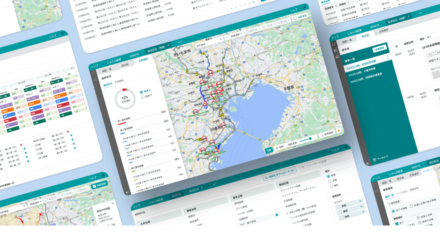
Task: Open user account icon in center map window
Action: coord(305,7)
